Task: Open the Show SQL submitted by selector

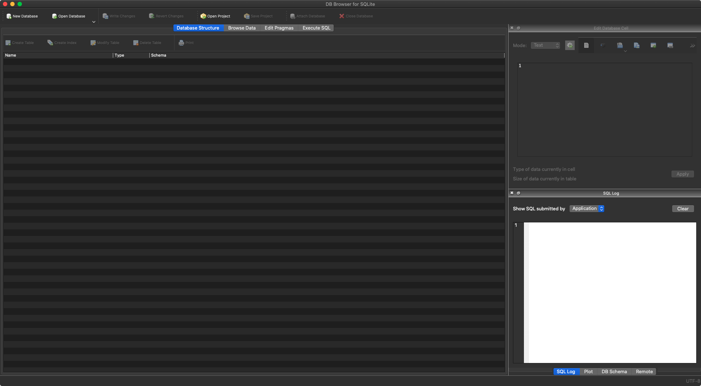Action: [x=587, y=209]
